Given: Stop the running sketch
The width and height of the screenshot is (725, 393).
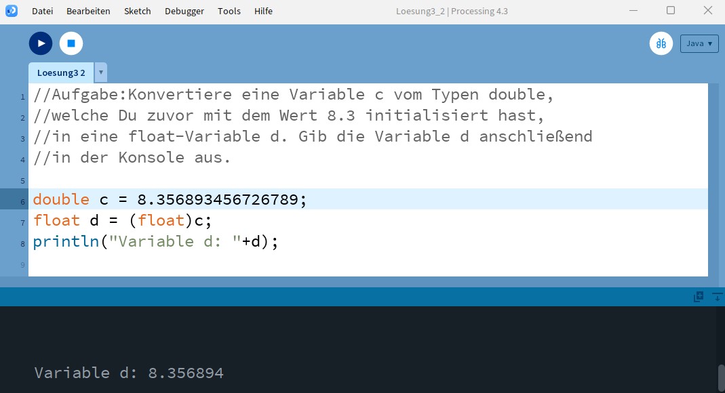Looking at the screenshot, I should click(71, 43).
